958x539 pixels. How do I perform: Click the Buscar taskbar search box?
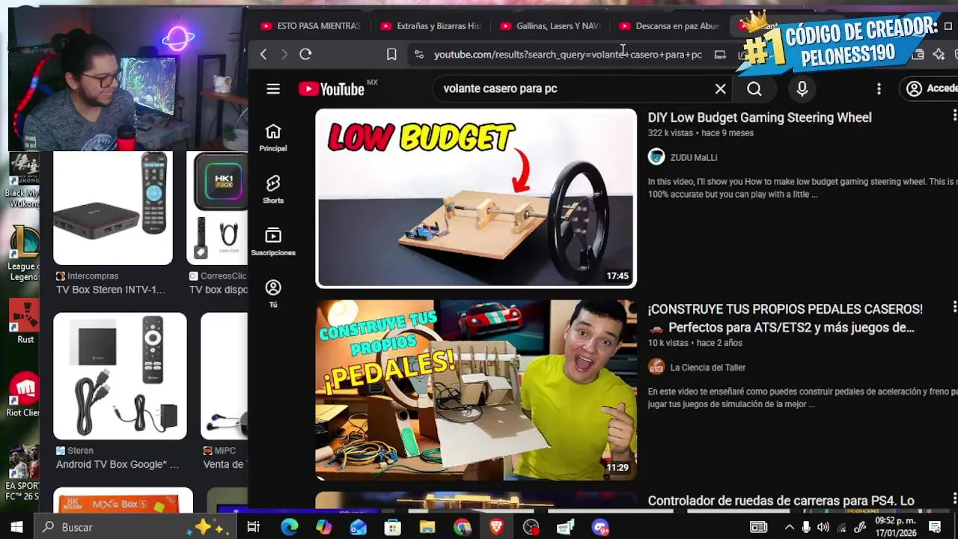click(136, 527)
